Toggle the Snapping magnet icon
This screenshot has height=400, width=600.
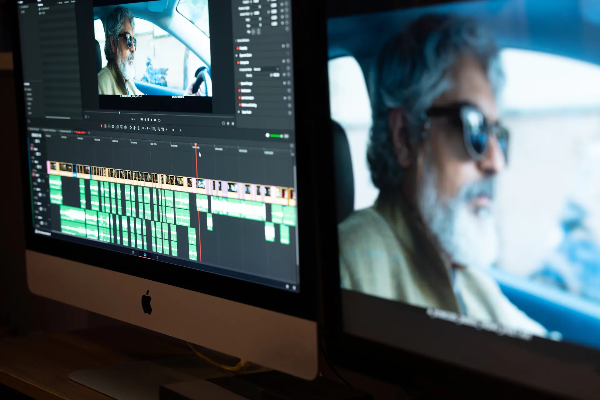click(131, 127)
